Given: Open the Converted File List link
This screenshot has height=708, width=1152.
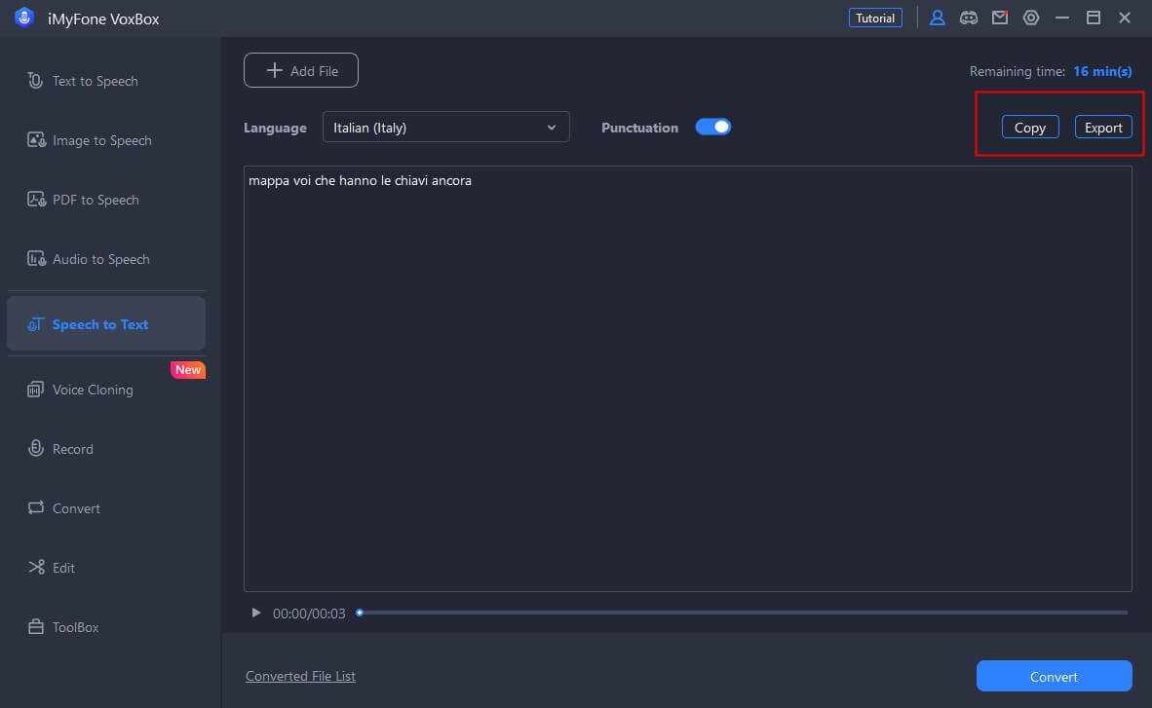Looking at the screenshot, I should click(x=300, y=676).
